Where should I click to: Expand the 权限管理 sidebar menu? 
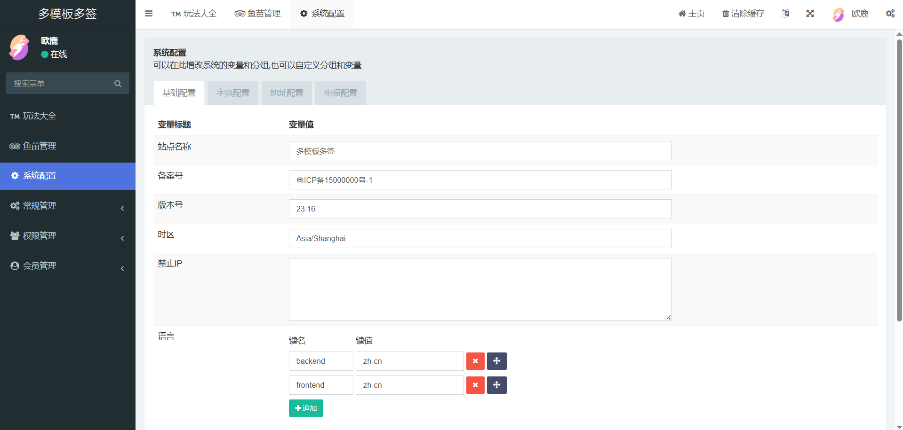click(68, 236)
